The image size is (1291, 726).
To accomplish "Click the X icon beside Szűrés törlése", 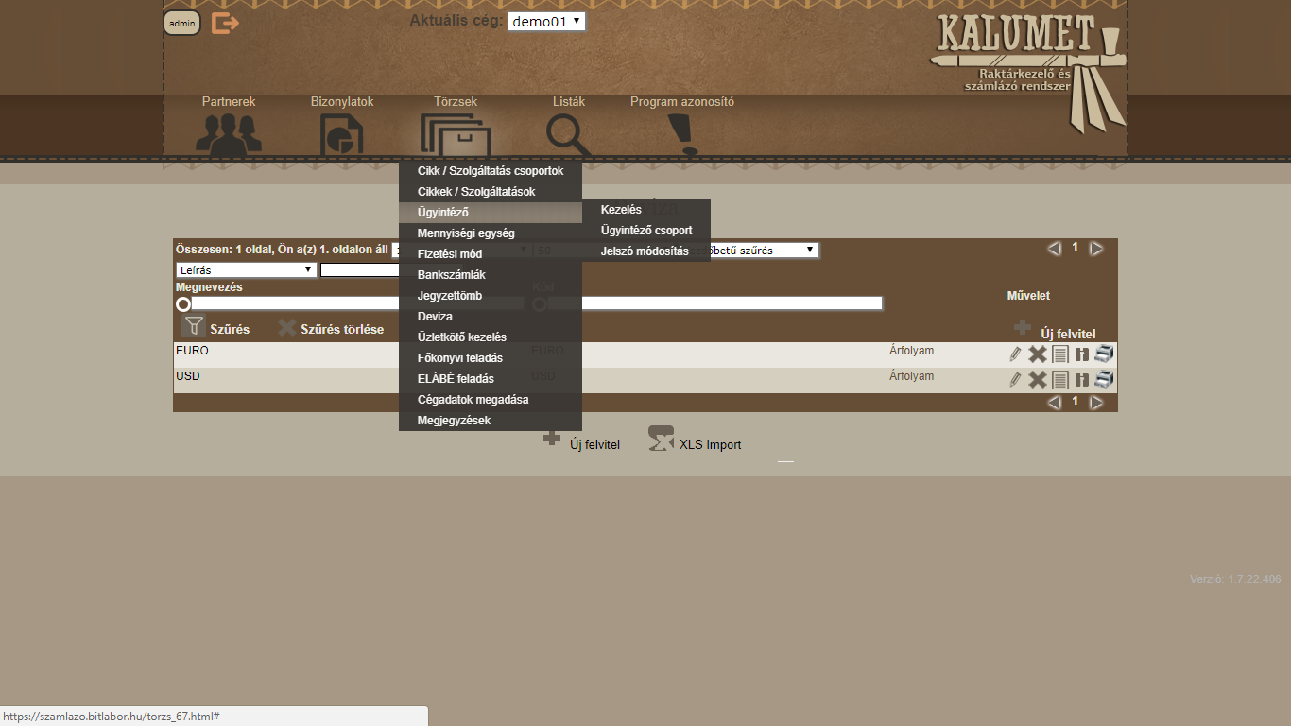I will click(287, 328).
